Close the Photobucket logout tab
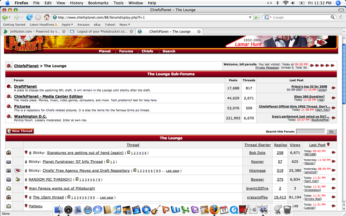The height and width of the screenshot is (216, 346). point(131,31)
